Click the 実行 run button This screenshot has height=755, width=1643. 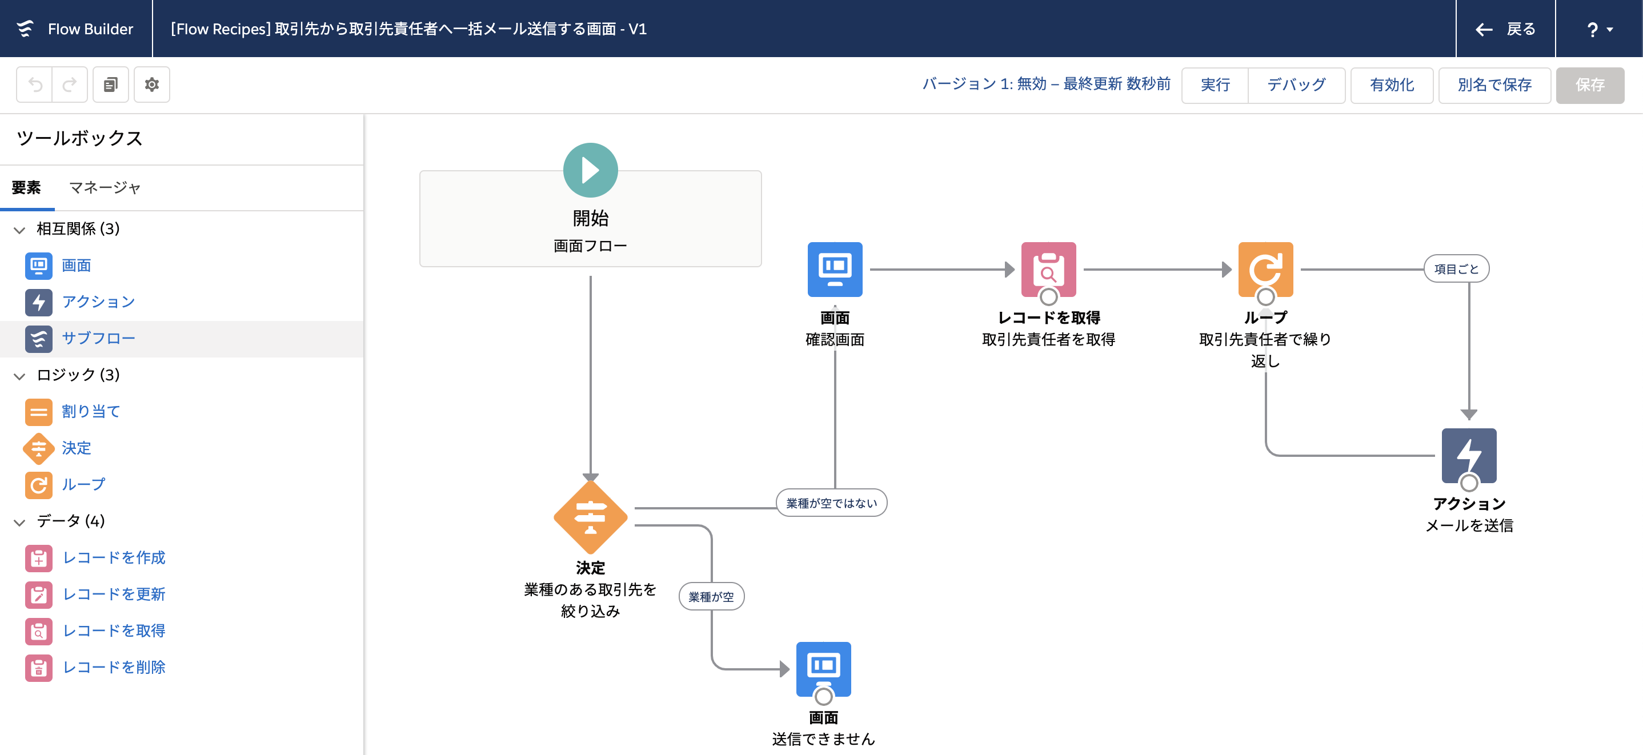pos(1215,85)
